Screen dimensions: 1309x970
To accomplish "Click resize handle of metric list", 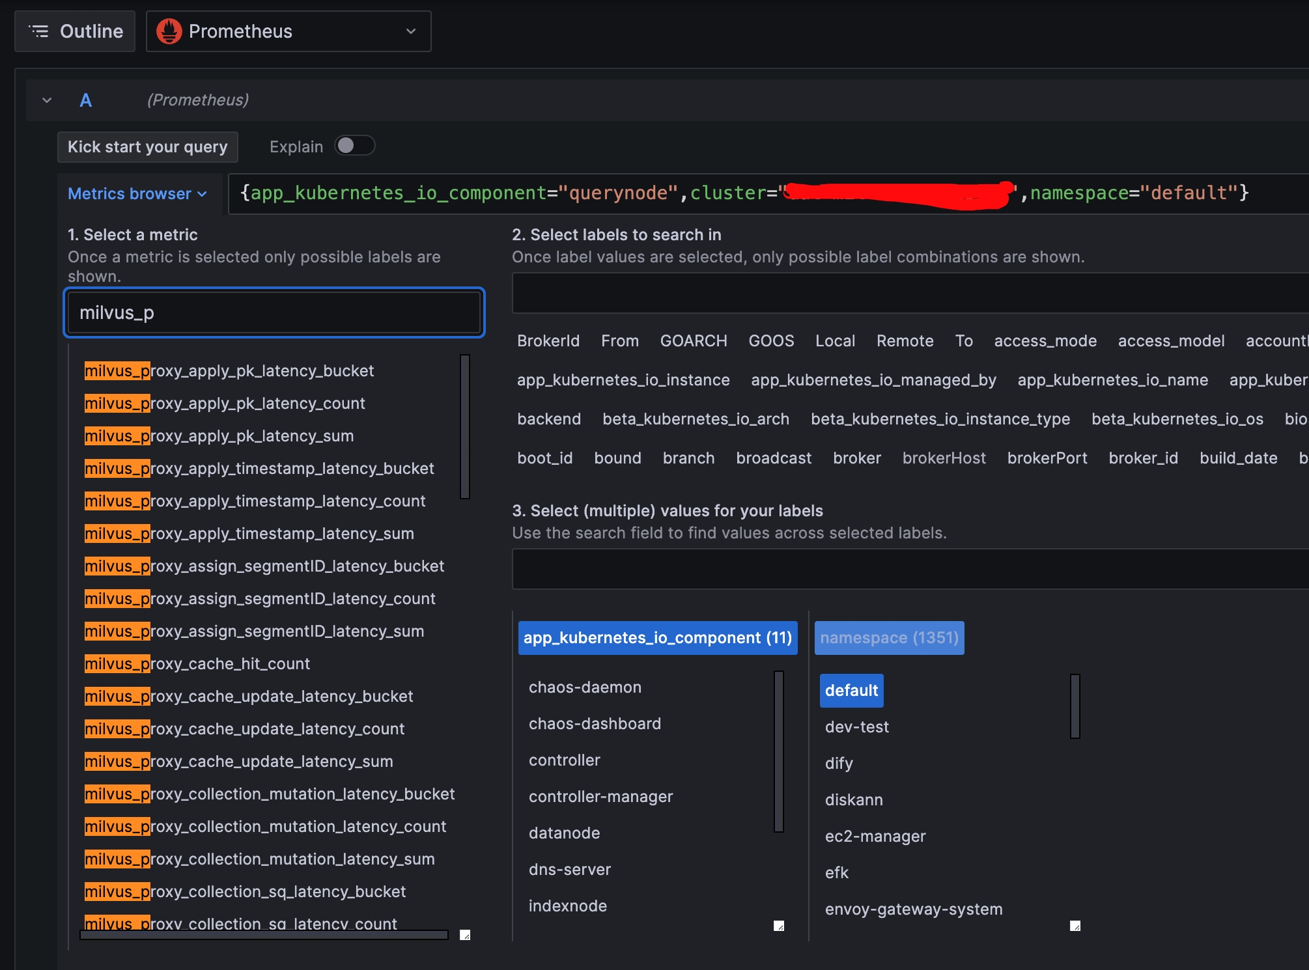I will [x=465, y=935].
